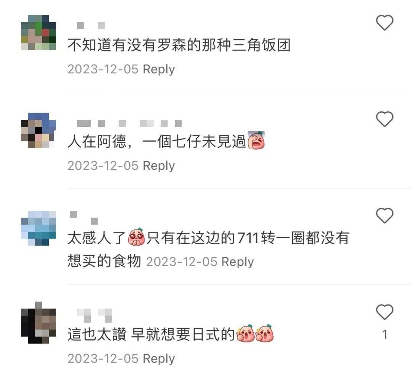
Task: Like the comment mentioning 人在阿德
Action: pos(385,119)
